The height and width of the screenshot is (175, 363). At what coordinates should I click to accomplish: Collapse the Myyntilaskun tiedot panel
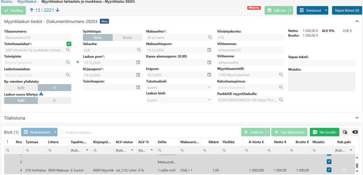click(357, 21)
